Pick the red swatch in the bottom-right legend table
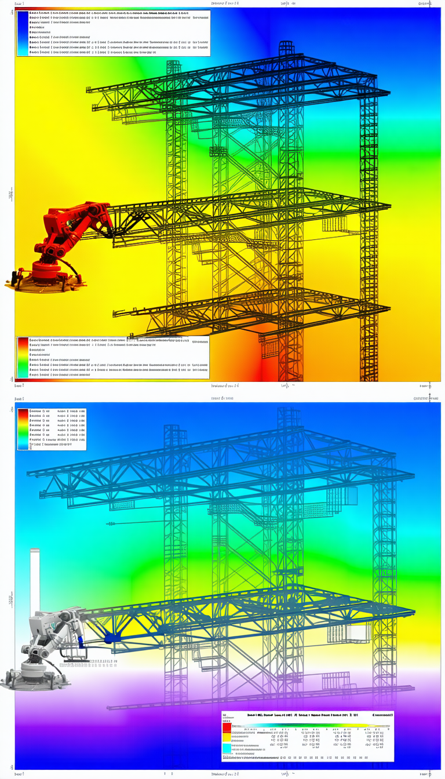 pos(227,727)
